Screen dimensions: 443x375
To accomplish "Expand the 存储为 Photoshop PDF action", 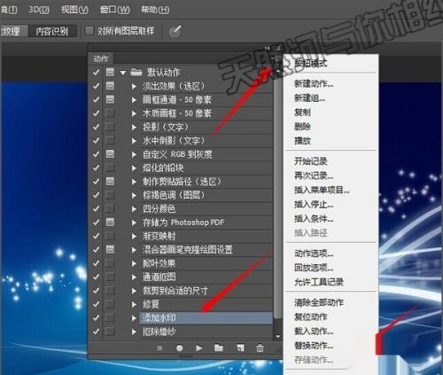I will click(x=134, y=223).
